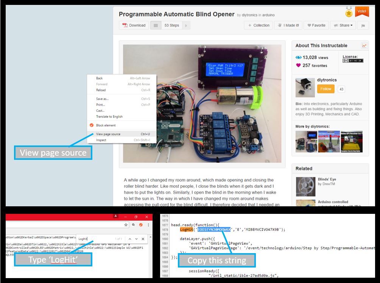Select View page source menu entry
This screenshot has width=380, height=283.
[x=121, y=134]
